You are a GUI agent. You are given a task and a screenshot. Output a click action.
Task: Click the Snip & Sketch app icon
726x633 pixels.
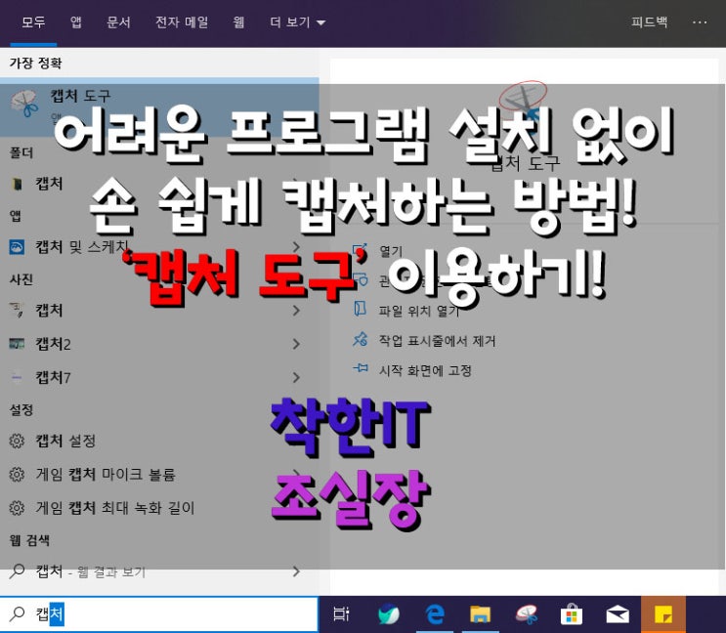[18, 247]
